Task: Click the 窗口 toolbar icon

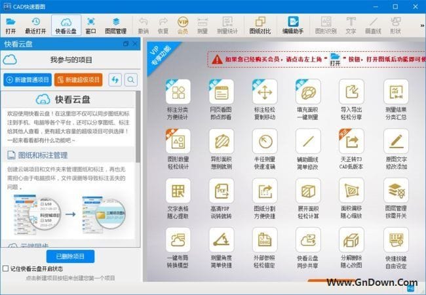Action: pyautogui.click(x=90, y=26)
